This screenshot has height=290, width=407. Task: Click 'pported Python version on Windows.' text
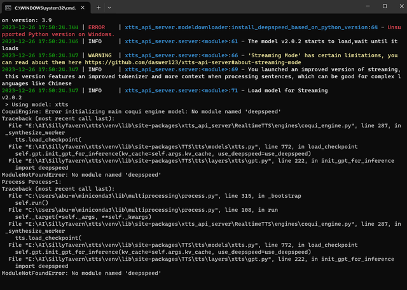[58, 34]
